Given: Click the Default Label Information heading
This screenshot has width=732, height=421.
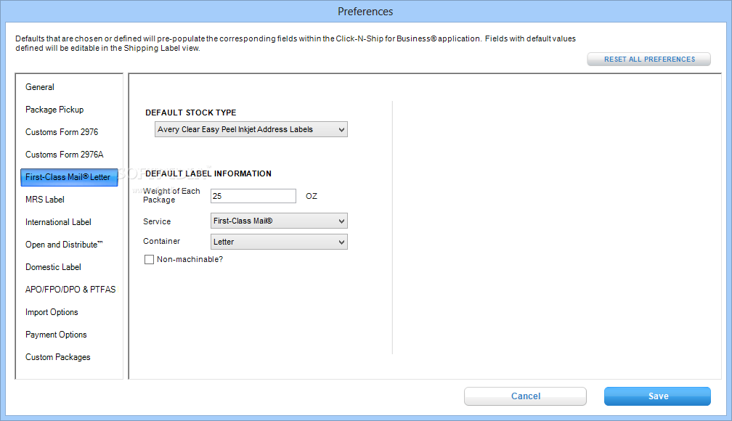Looking at the screenshot, I should pyautogui.click(x=208, y=173).
